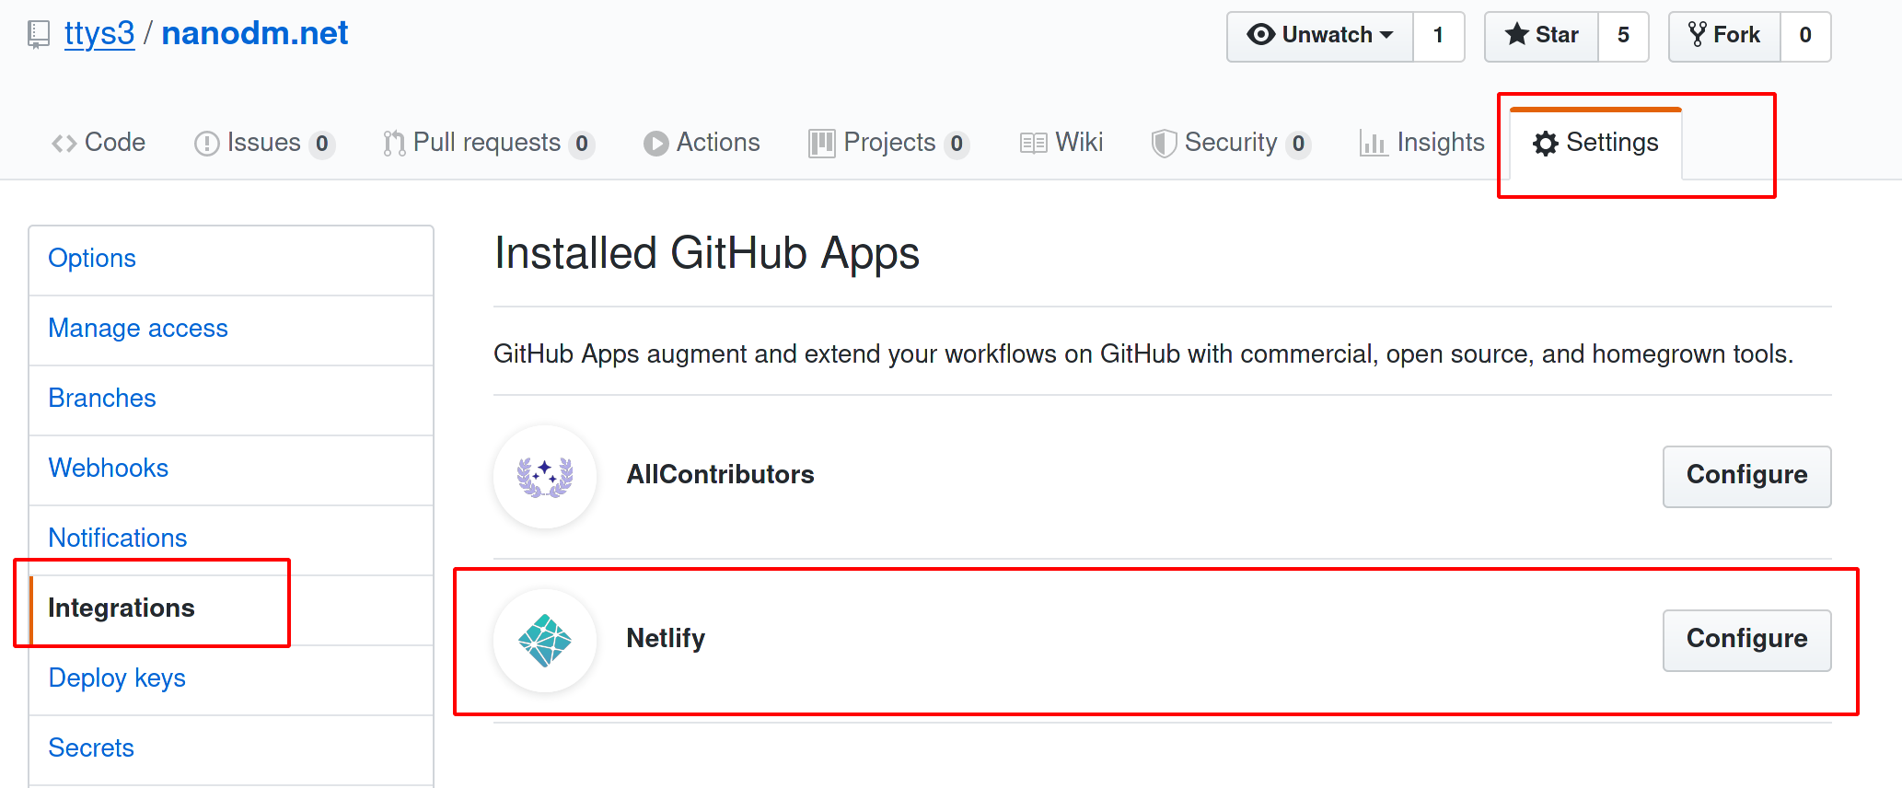Click the watchers count of 1

click(x=1438, y=36)
